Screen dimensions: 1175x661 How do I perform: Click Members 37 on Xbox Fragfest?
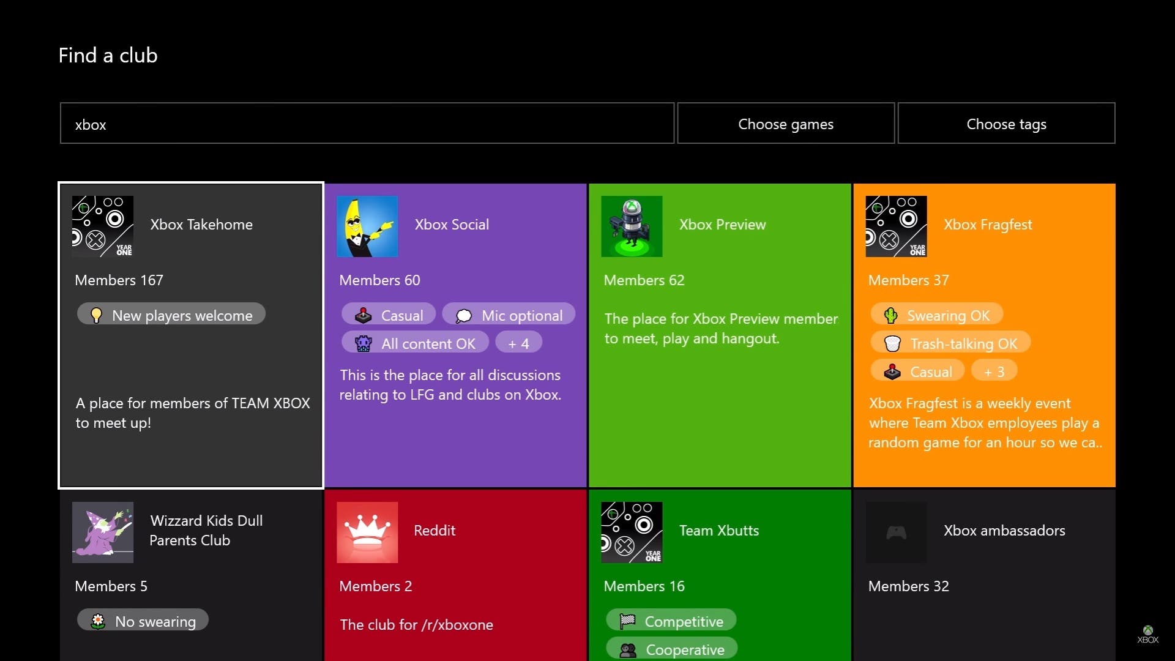pyautogui.click(x=908, y=280)
